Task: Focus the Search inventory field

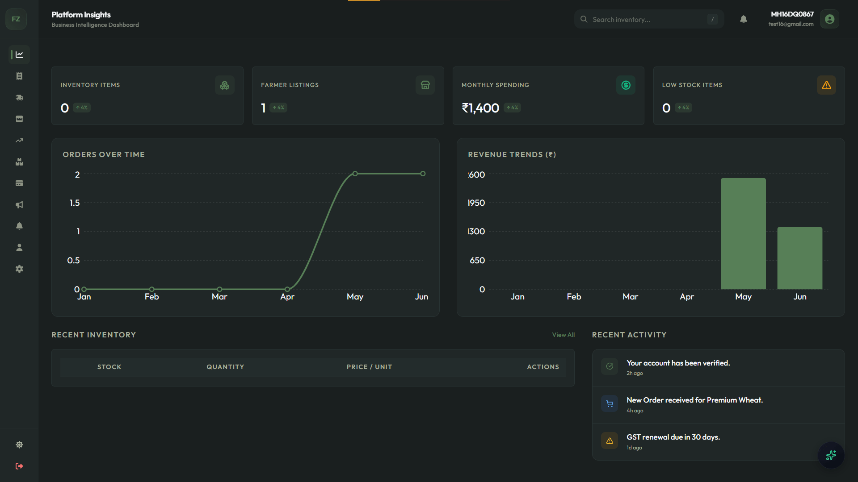Action: click(649, 19)
